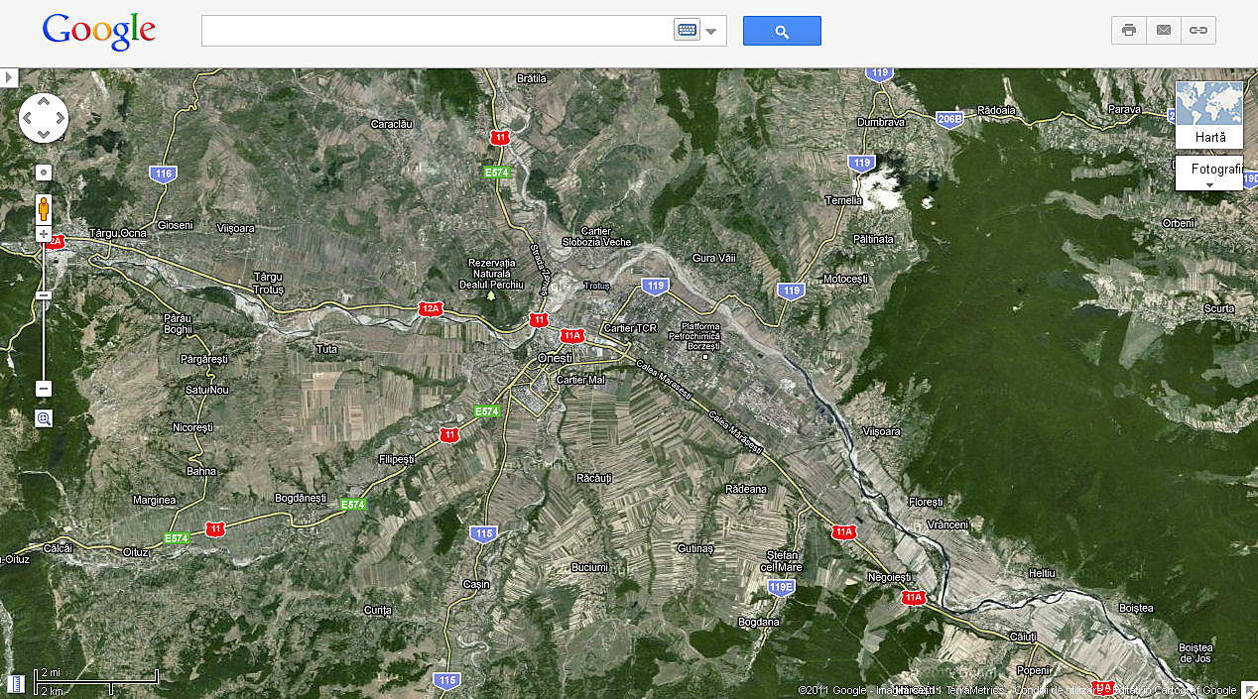Image resolution: width=1258 pixels, height=699 pixels.
Task: Click the link sharing icon
Action: (1197, 30)
